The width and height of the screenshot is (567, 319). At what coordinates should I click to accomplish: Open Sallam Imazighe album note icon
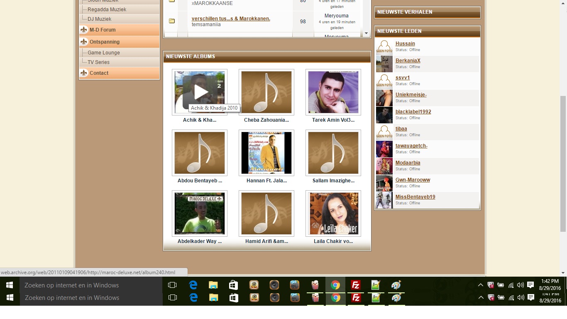333,153
